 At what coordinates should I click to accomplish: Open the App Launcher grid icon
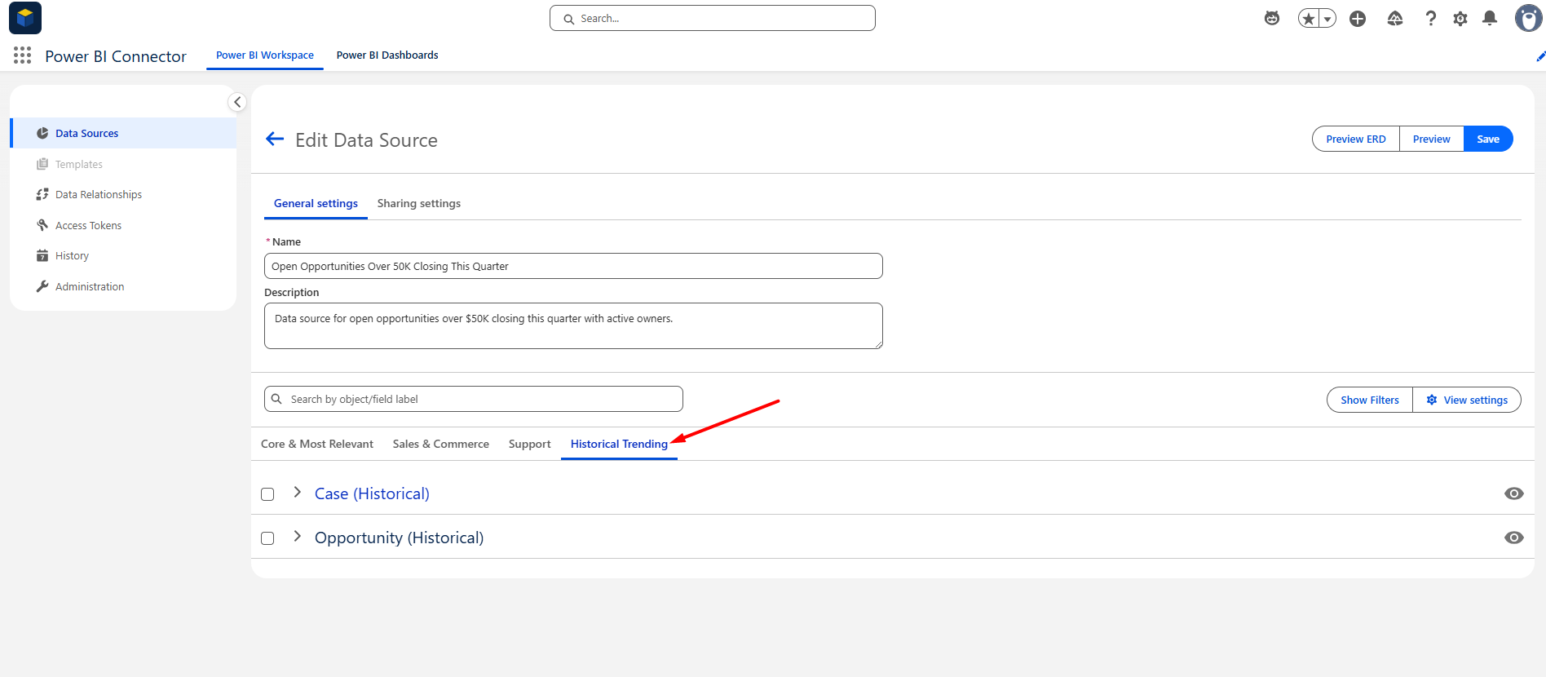pos(23,55)
